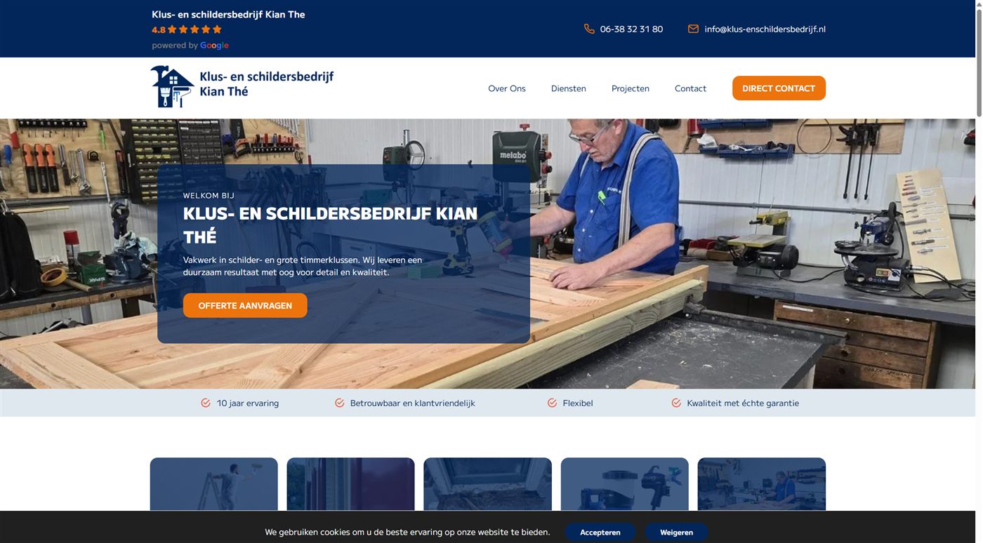Click the checkmark icon next to 'Betrouwbaar en klantvriendelijk'

tap(339, 403)
